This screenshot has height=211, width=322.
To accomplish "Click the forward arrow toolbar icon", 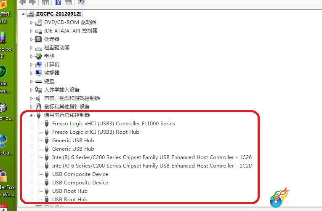I will pos(32,2).
